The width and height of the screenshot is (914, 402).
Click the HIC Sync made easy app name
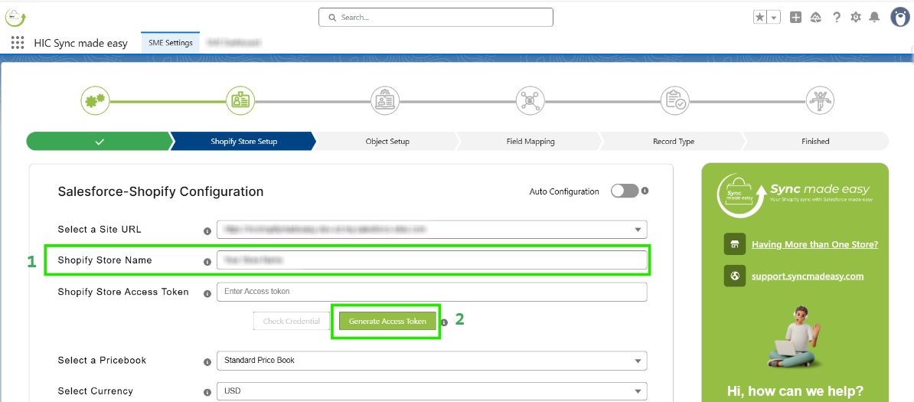pos(81,43)
